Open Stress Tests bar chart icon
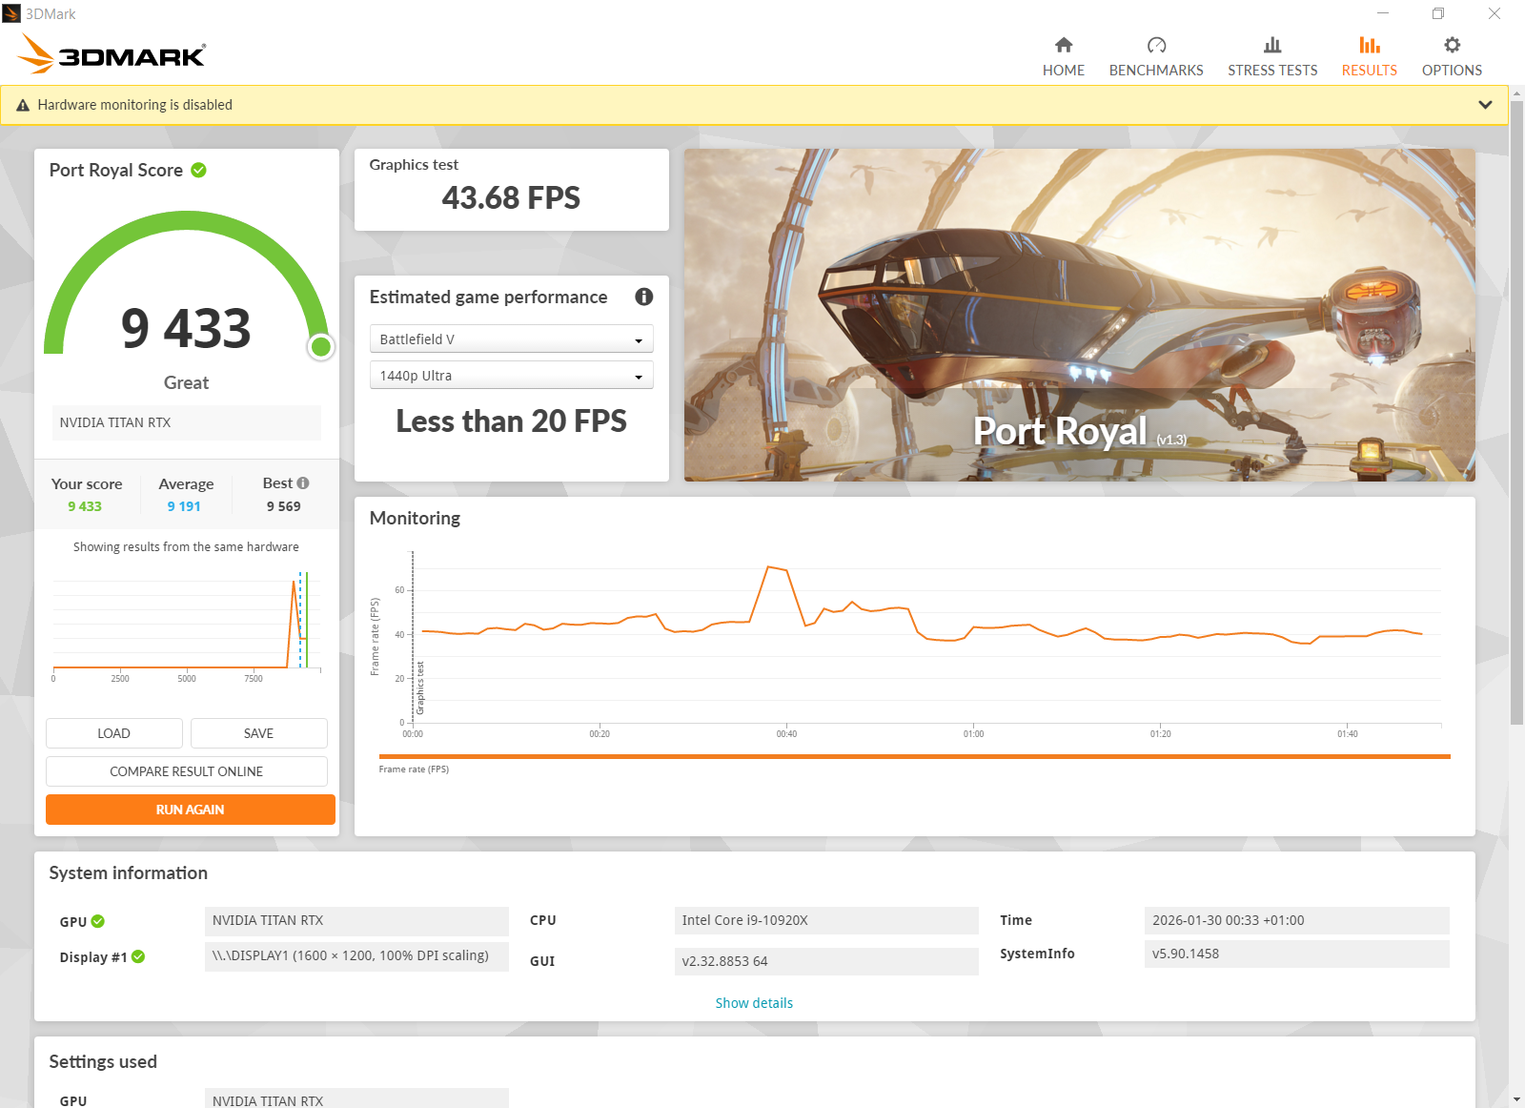The image size is (1525, 1108). point(1272,45)
